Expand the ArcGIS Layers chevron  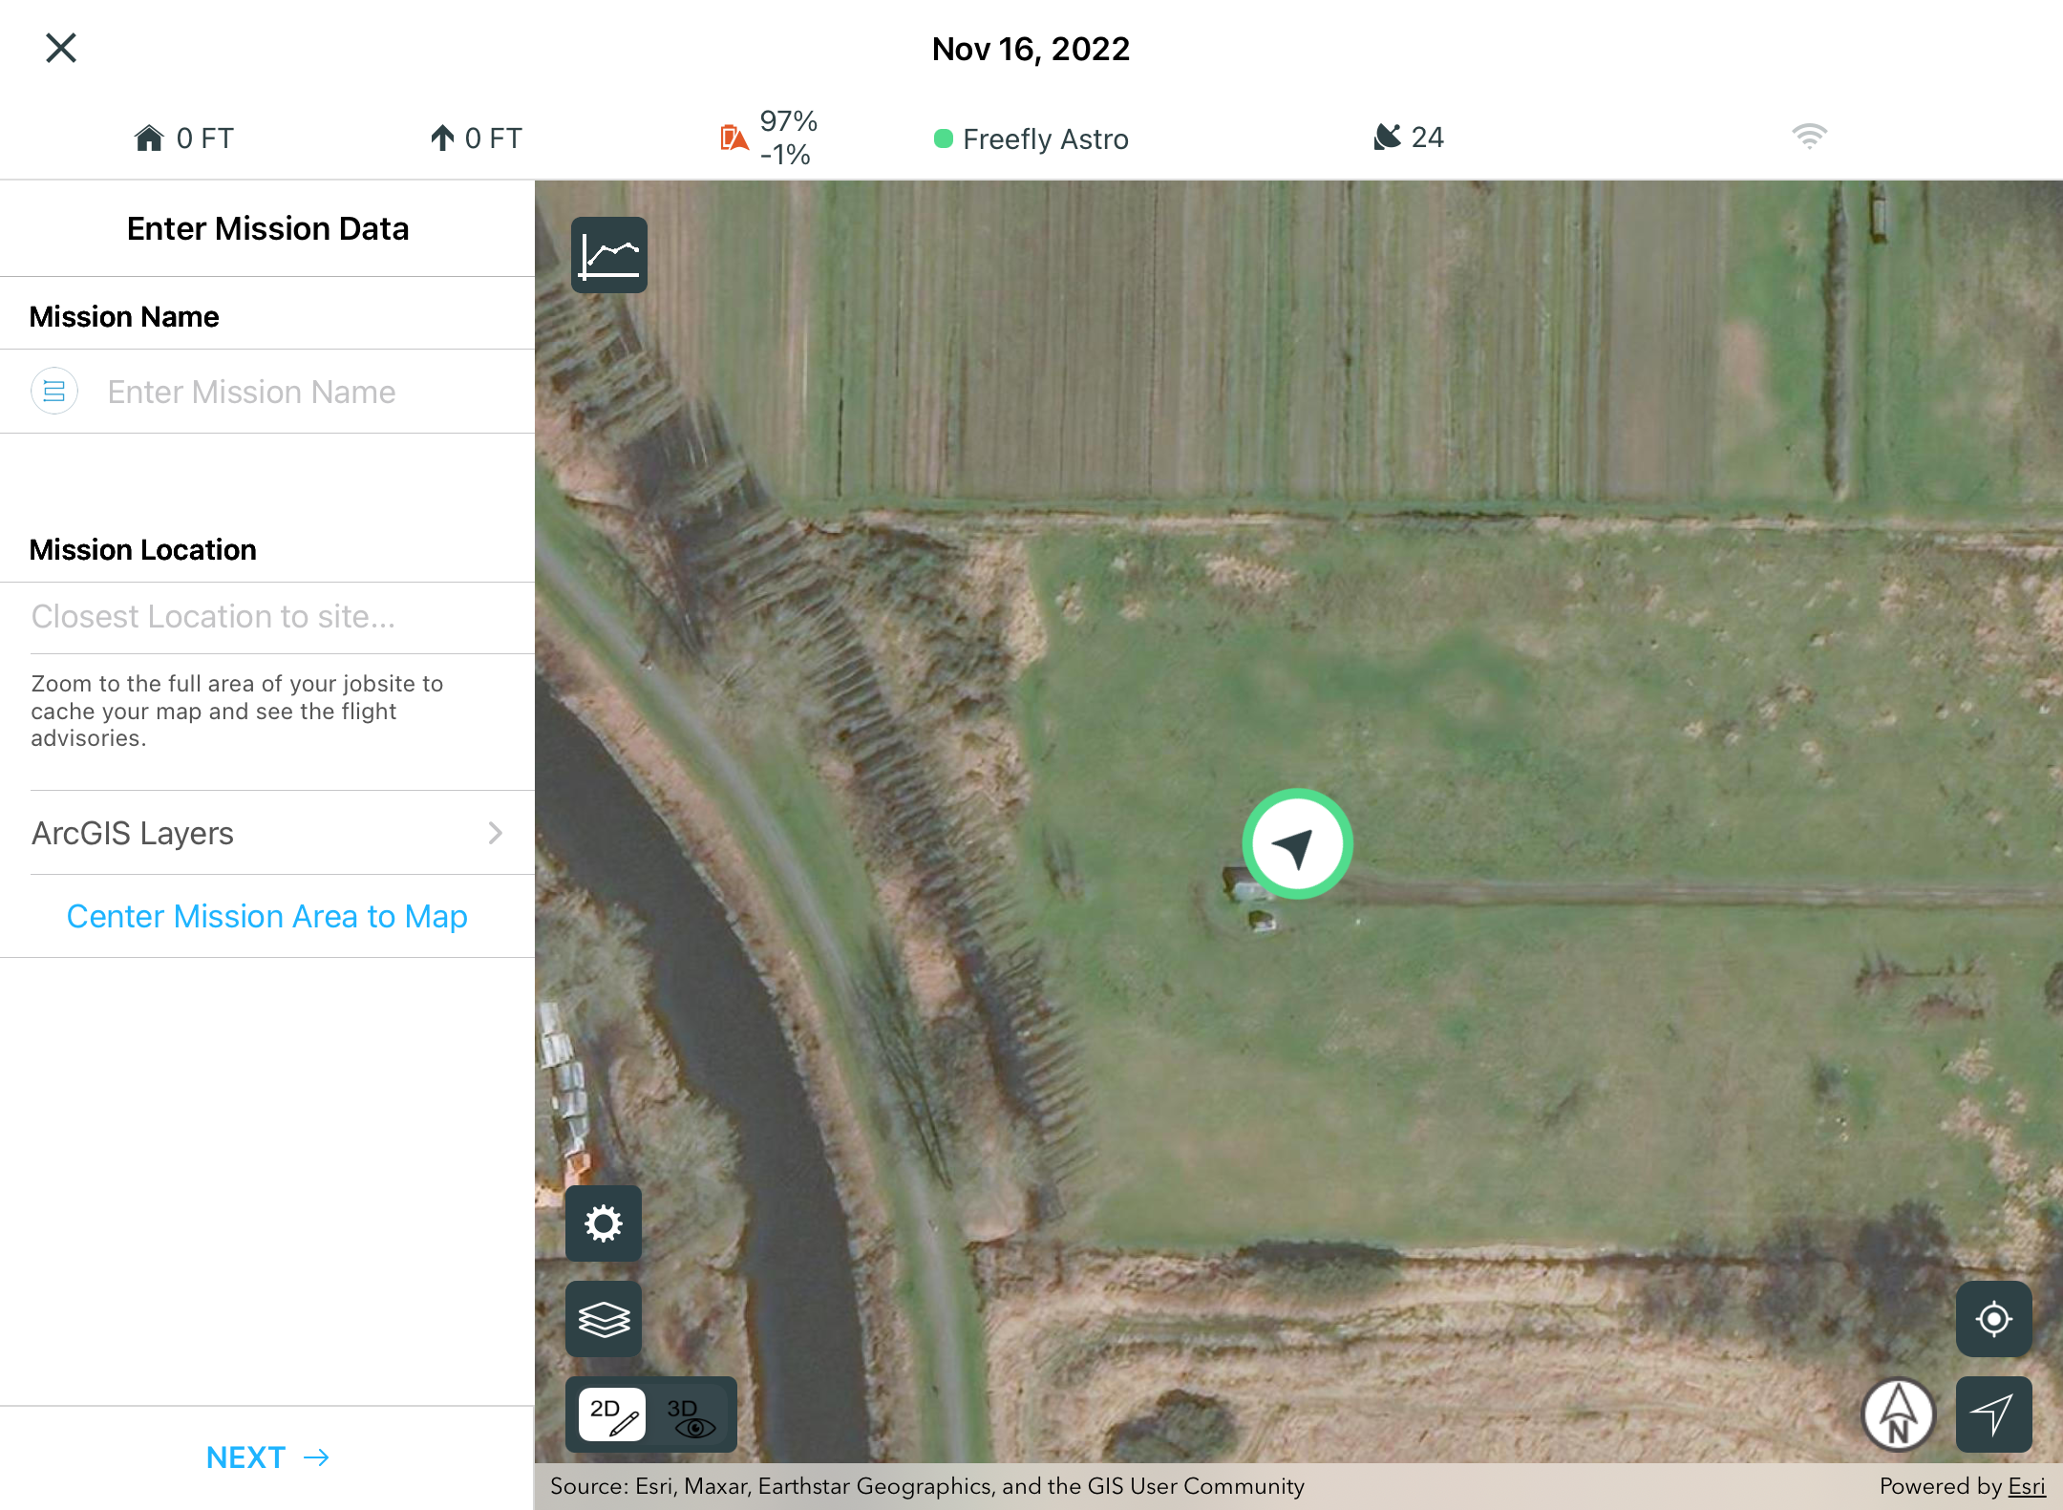coord(495,833)
